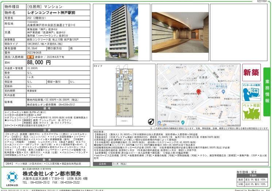Click the 東海道線「神戸」徒歩4分 line
This screenshot has width=272, height=191.
pyautogui.click(x=42, y=29)
